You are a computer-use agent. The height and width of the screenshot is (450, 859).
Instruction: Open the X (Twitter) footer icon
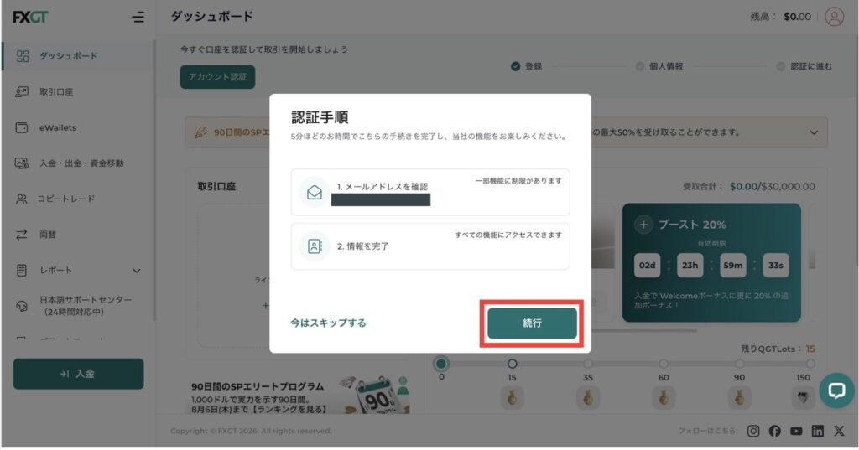[x=839, y=432]
